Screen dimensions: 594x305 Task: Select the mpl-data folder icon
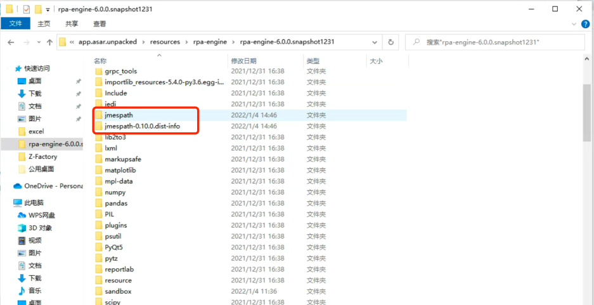point(98,181)
